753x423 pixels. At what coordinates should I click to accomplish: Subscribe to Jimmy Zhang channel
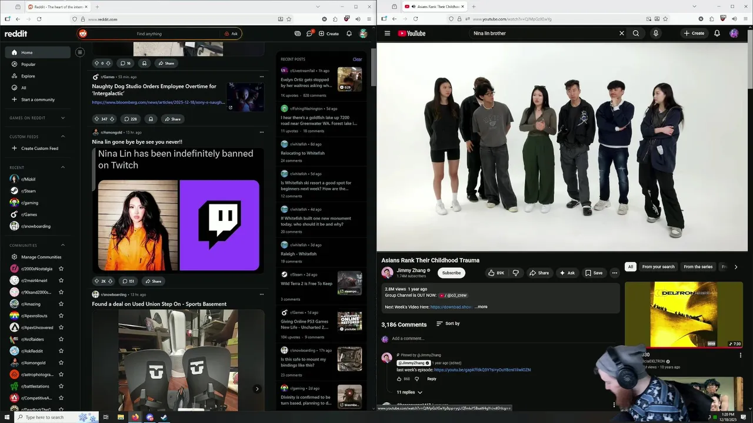point(451,273)
